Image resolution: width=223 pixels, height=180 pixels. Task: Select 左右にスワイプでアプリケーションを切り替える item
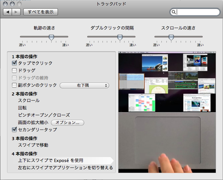65,168
